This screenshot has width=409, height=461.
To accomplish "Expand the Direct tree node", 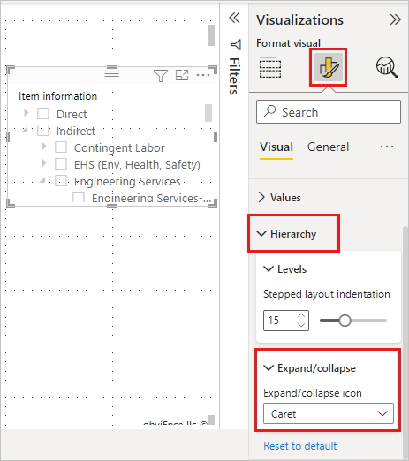I will pyautogui.click(x=27, y=112).
